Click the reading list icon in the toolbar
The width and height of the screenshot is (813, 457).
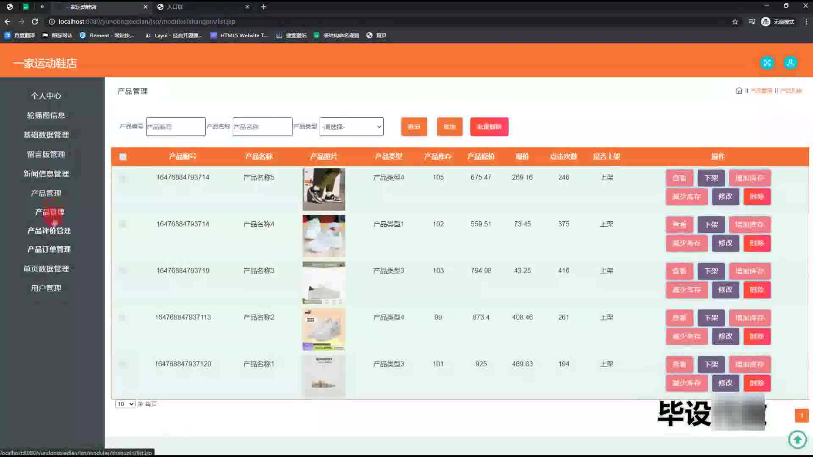click(x=752, y=22)
